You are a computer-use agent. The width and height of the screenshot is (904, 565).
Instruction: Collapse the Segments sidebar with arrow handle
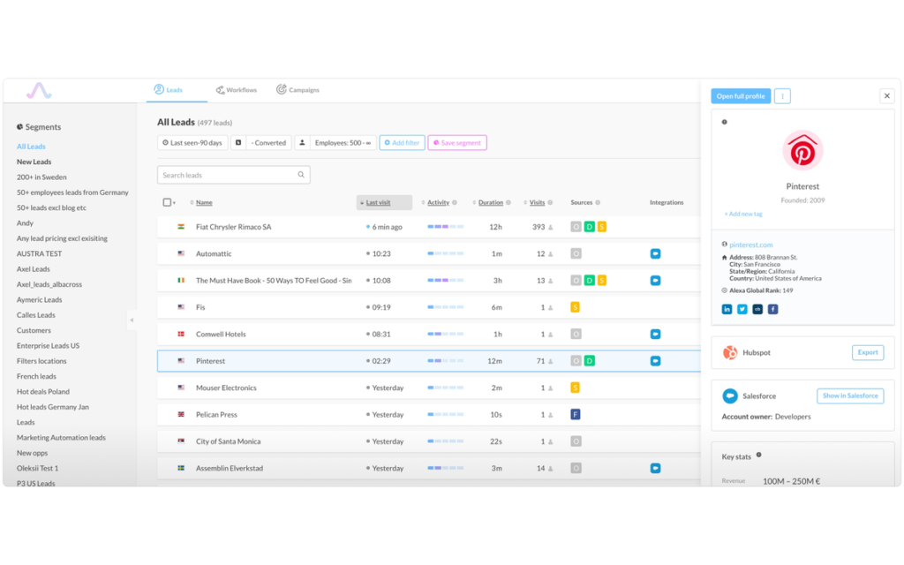tap(132, 320)
